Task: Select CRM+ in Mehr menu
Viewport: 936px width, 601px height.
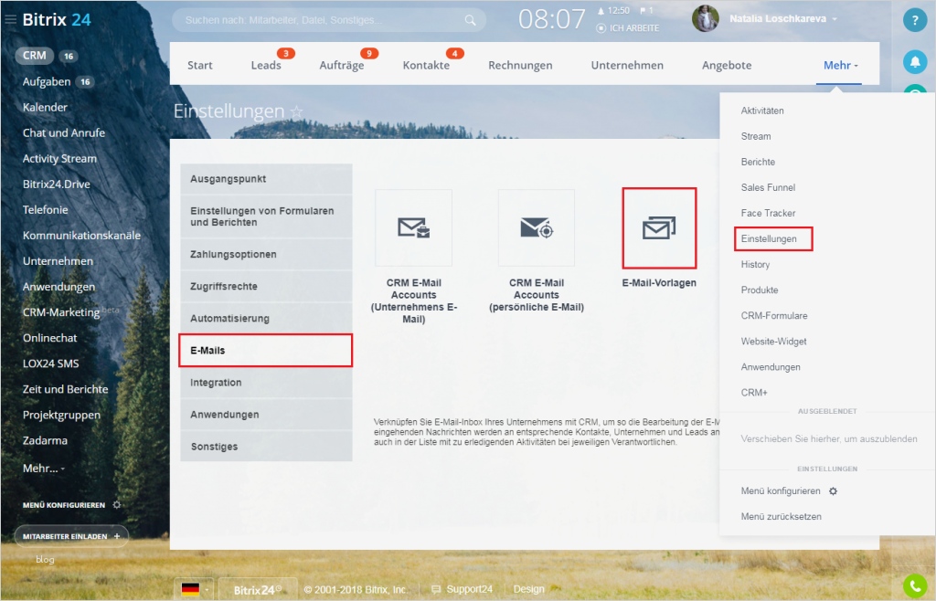Action: click(x=754, y=393)
